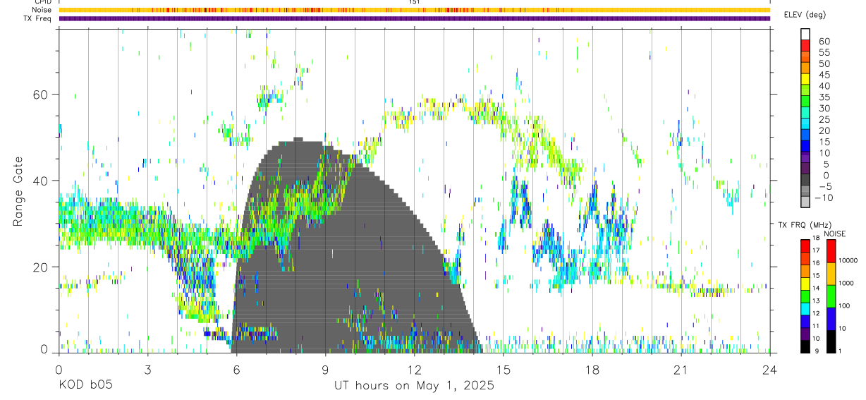Select the '151' CPID value above the plot
This screenshot has width=866, height=400.
pos(414,2)
